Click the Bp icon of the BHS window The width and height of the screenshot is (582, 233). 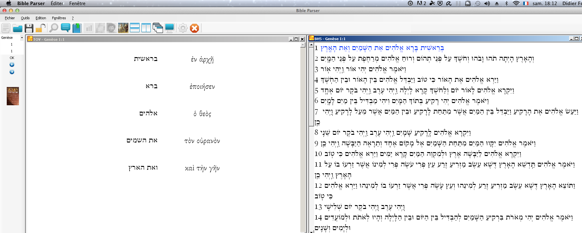(311, 38)
